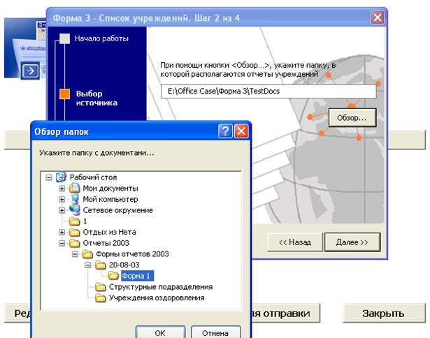Viewport: 430px width, 338px height.
Task: Cancel folder browsing with Отмена
Action: 215,332
